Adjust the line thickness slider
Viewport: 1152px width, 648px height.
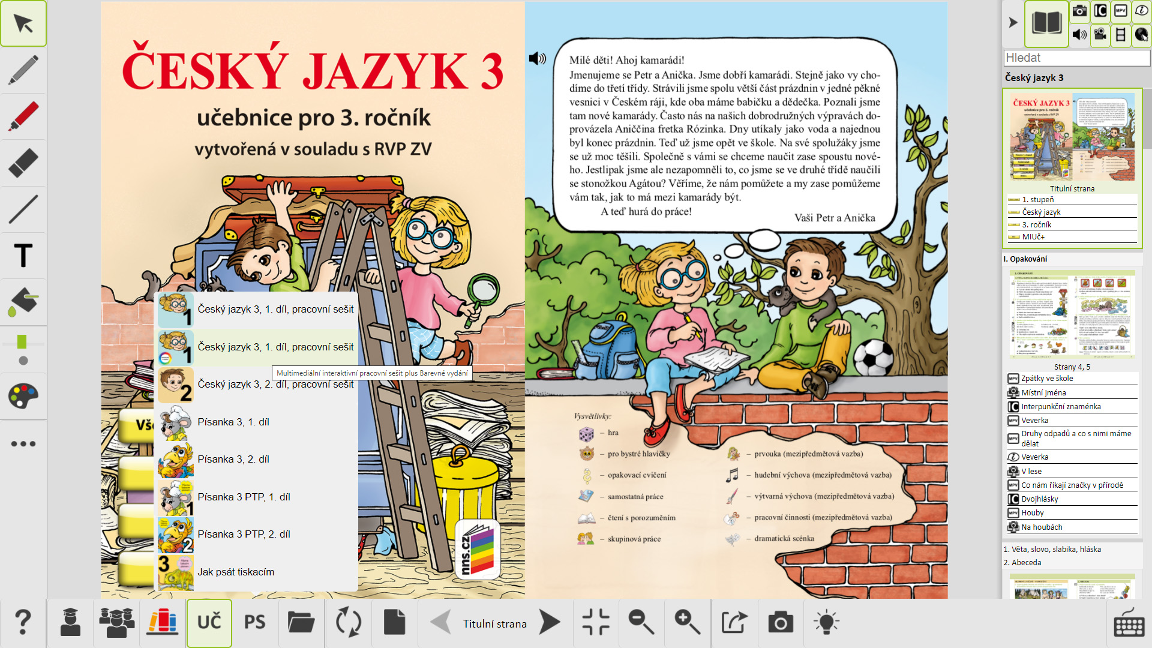(23, 343)
